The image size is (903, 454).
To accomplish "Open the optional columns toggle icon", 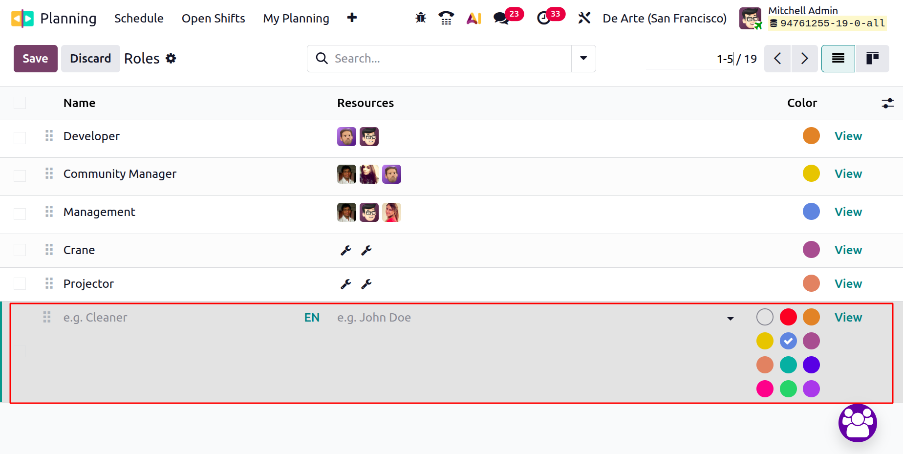I will pyautogui.click(x=888, y=103).
